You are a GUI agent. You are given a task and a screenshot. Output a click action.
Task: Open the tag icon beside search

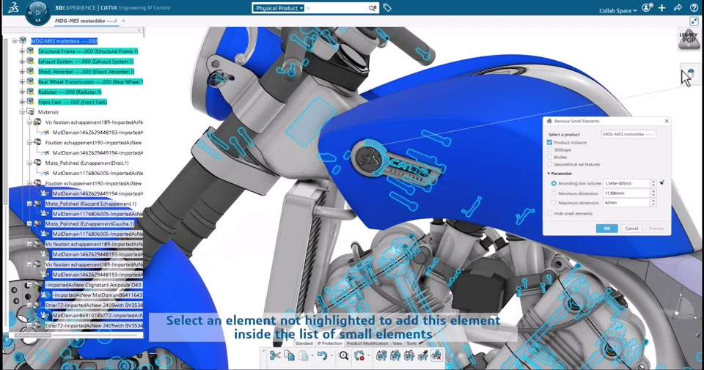(387, 7)
